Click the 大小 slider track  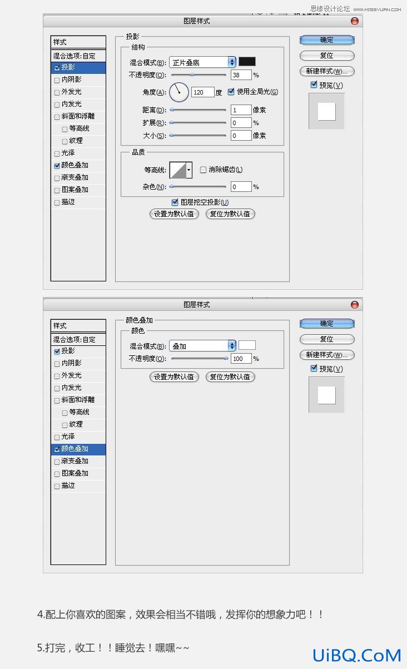[x=198, y=135]
